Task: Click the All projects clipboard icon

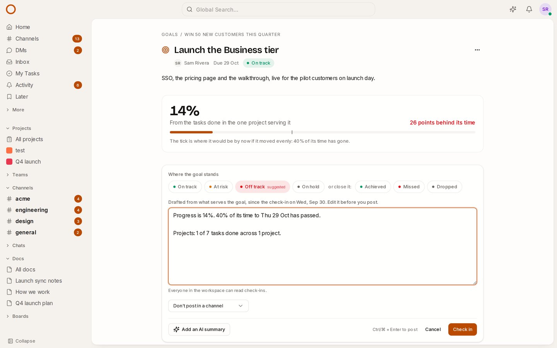Action: [x=9, y=139]
